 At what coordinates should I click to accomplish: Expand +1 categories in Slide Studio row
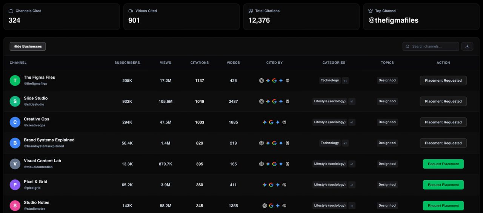(352, 101)
